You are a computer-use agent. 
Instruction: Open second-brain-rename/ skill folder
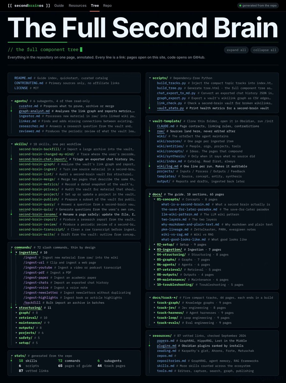(x=38, y=214)
